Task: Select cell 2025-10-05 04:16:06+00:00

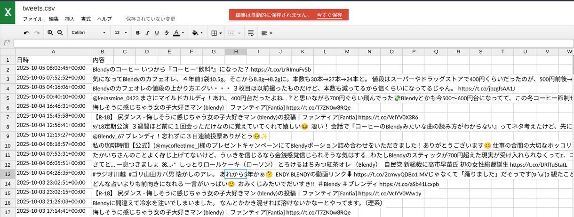Action: [x=53, y=88]
